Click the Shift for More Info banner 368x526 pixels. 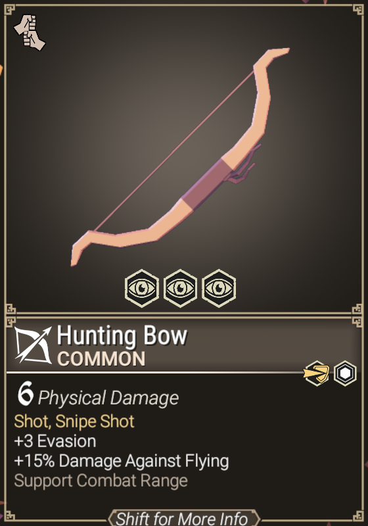tap(183, 518)
